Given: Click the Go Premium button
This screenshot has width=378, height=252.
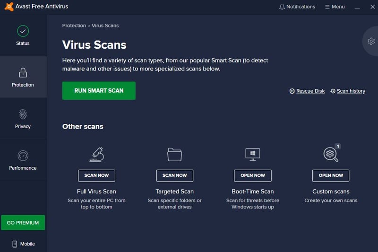Looking at the screenshot, I should pyautogui.click(x=23, y=223).
